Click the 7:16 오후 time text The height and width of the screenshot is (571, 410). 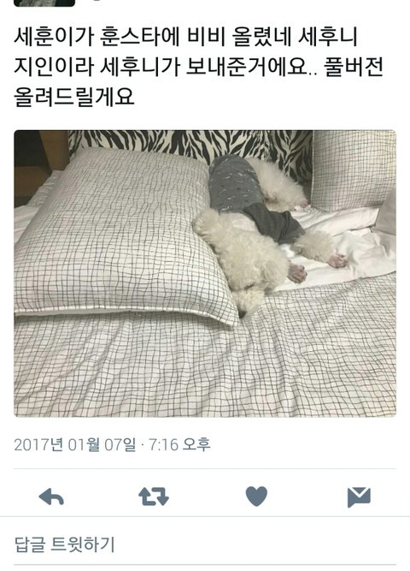[x=179, y=444]
